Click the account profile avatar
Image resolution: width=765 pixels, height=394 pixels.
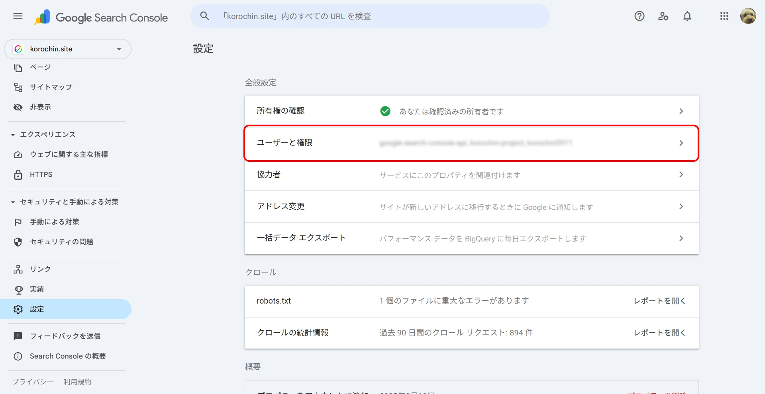(748, 16)
